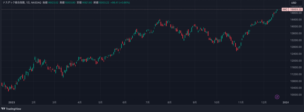Click the 10400.00 price axis label

(x=296, y=88)
